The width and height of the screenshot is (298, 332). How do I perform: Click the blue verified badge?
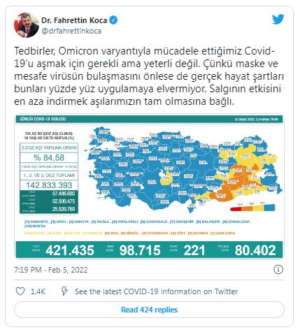click(x=113, y=20)
